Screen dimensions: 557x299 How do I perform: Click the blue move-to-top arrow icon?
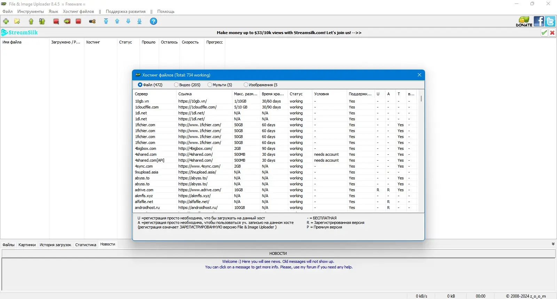[x=106, y=22]
